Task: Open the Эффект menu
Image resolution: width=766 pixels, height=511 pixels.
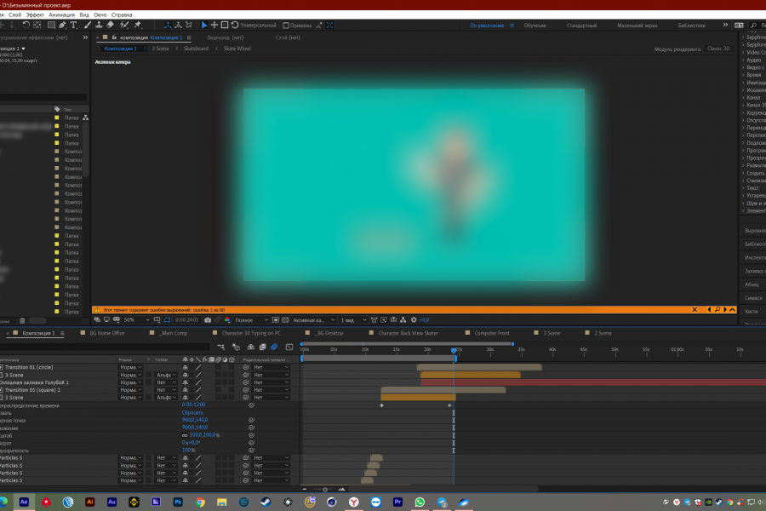Action: coord(35,14)
